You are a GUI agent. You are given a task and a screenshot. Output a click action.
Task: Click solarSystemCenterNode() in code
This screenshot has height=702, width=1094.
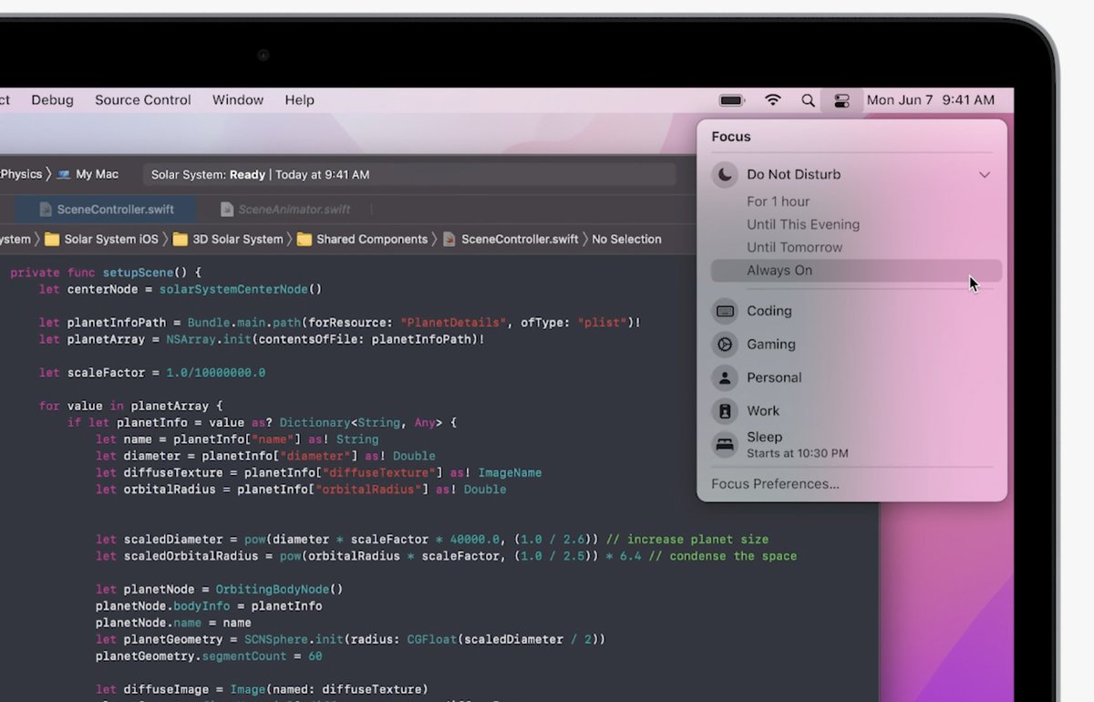[x=241, y=289]
